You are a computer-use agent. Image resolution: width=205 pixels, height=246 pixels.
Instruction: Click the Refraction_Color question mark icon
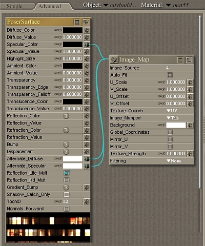[66, 130]
